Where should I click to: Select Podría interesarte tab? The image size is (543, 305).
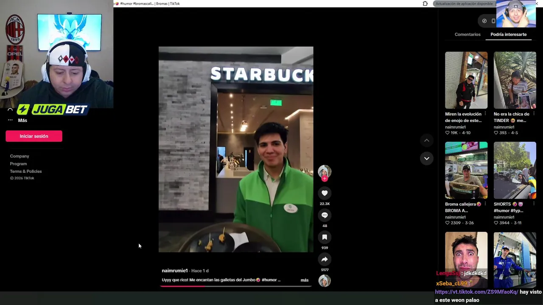[508, 34]
